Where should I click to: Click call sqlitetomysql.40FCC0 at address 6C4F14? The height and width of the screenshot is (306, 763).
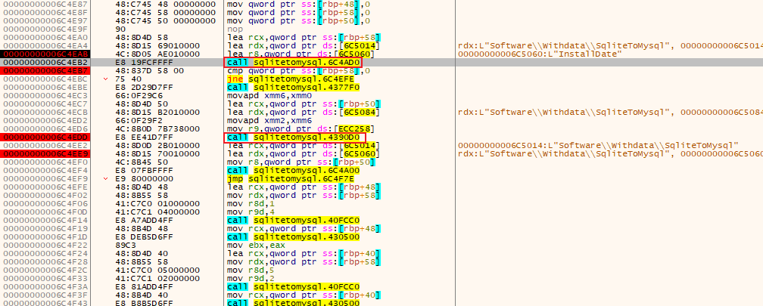(x=294, y=221)
